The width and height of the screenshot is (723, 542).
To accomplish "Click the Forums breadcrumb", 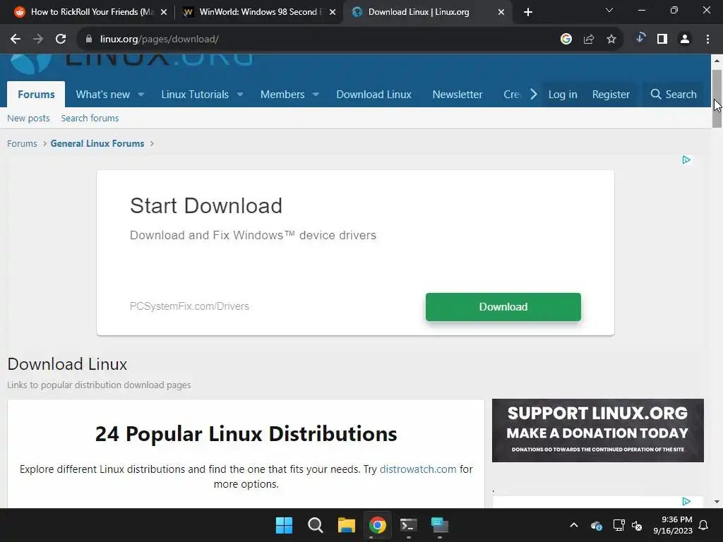I will tap(22, 144).
